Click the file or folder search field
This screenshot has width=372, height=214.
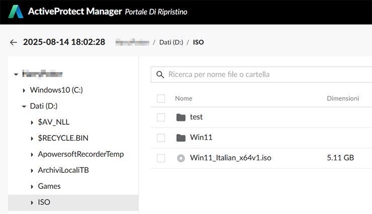coord(266,74)
